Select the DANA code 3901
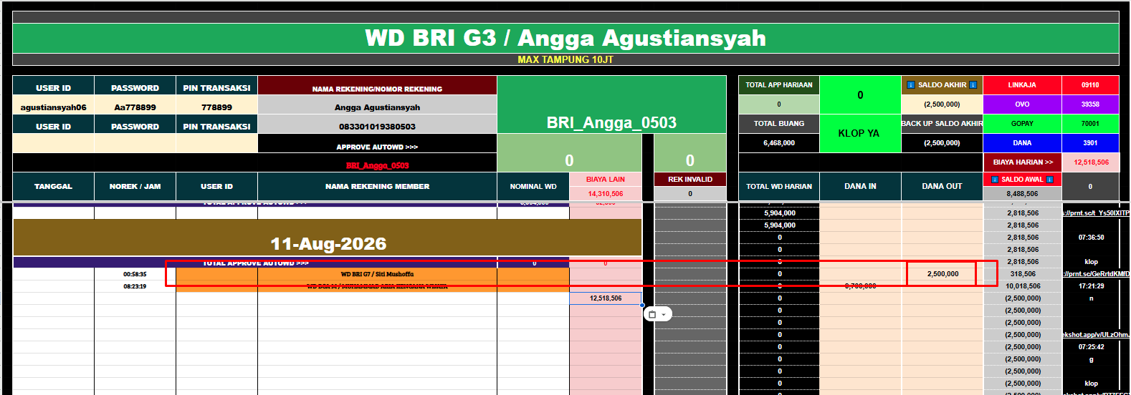 (1090, 143)
